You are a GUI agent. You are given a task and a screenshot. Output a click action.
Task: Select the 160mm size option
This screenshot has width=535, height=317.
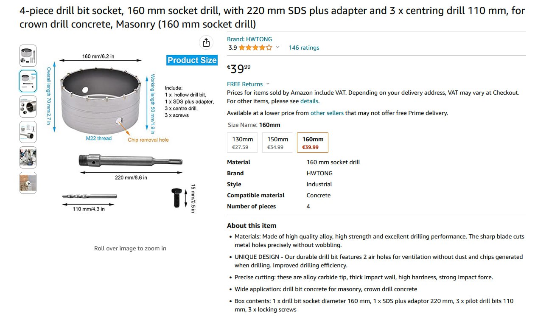313,143
